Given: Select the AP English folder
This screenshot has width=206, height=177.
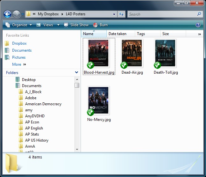Looking at the screenshot, I should point(34,128).
